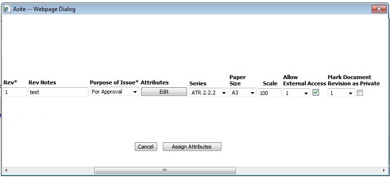The image size is (390, 177).
Task: Open the Mark Document Revision as Private dropdown
Action: [341, 93]
